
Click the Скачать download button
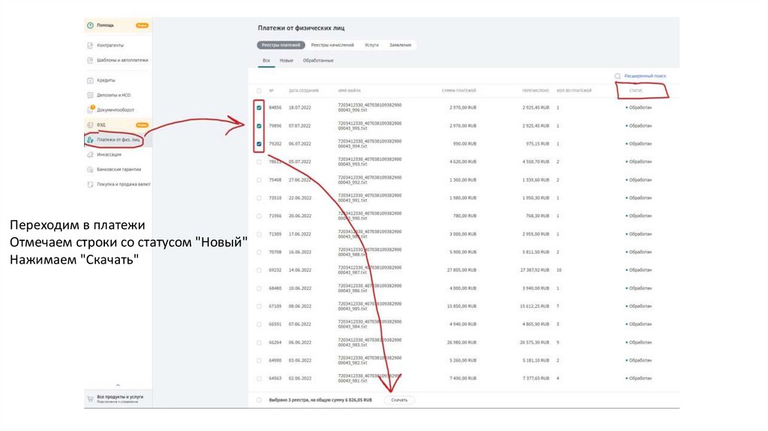(399, 400)
